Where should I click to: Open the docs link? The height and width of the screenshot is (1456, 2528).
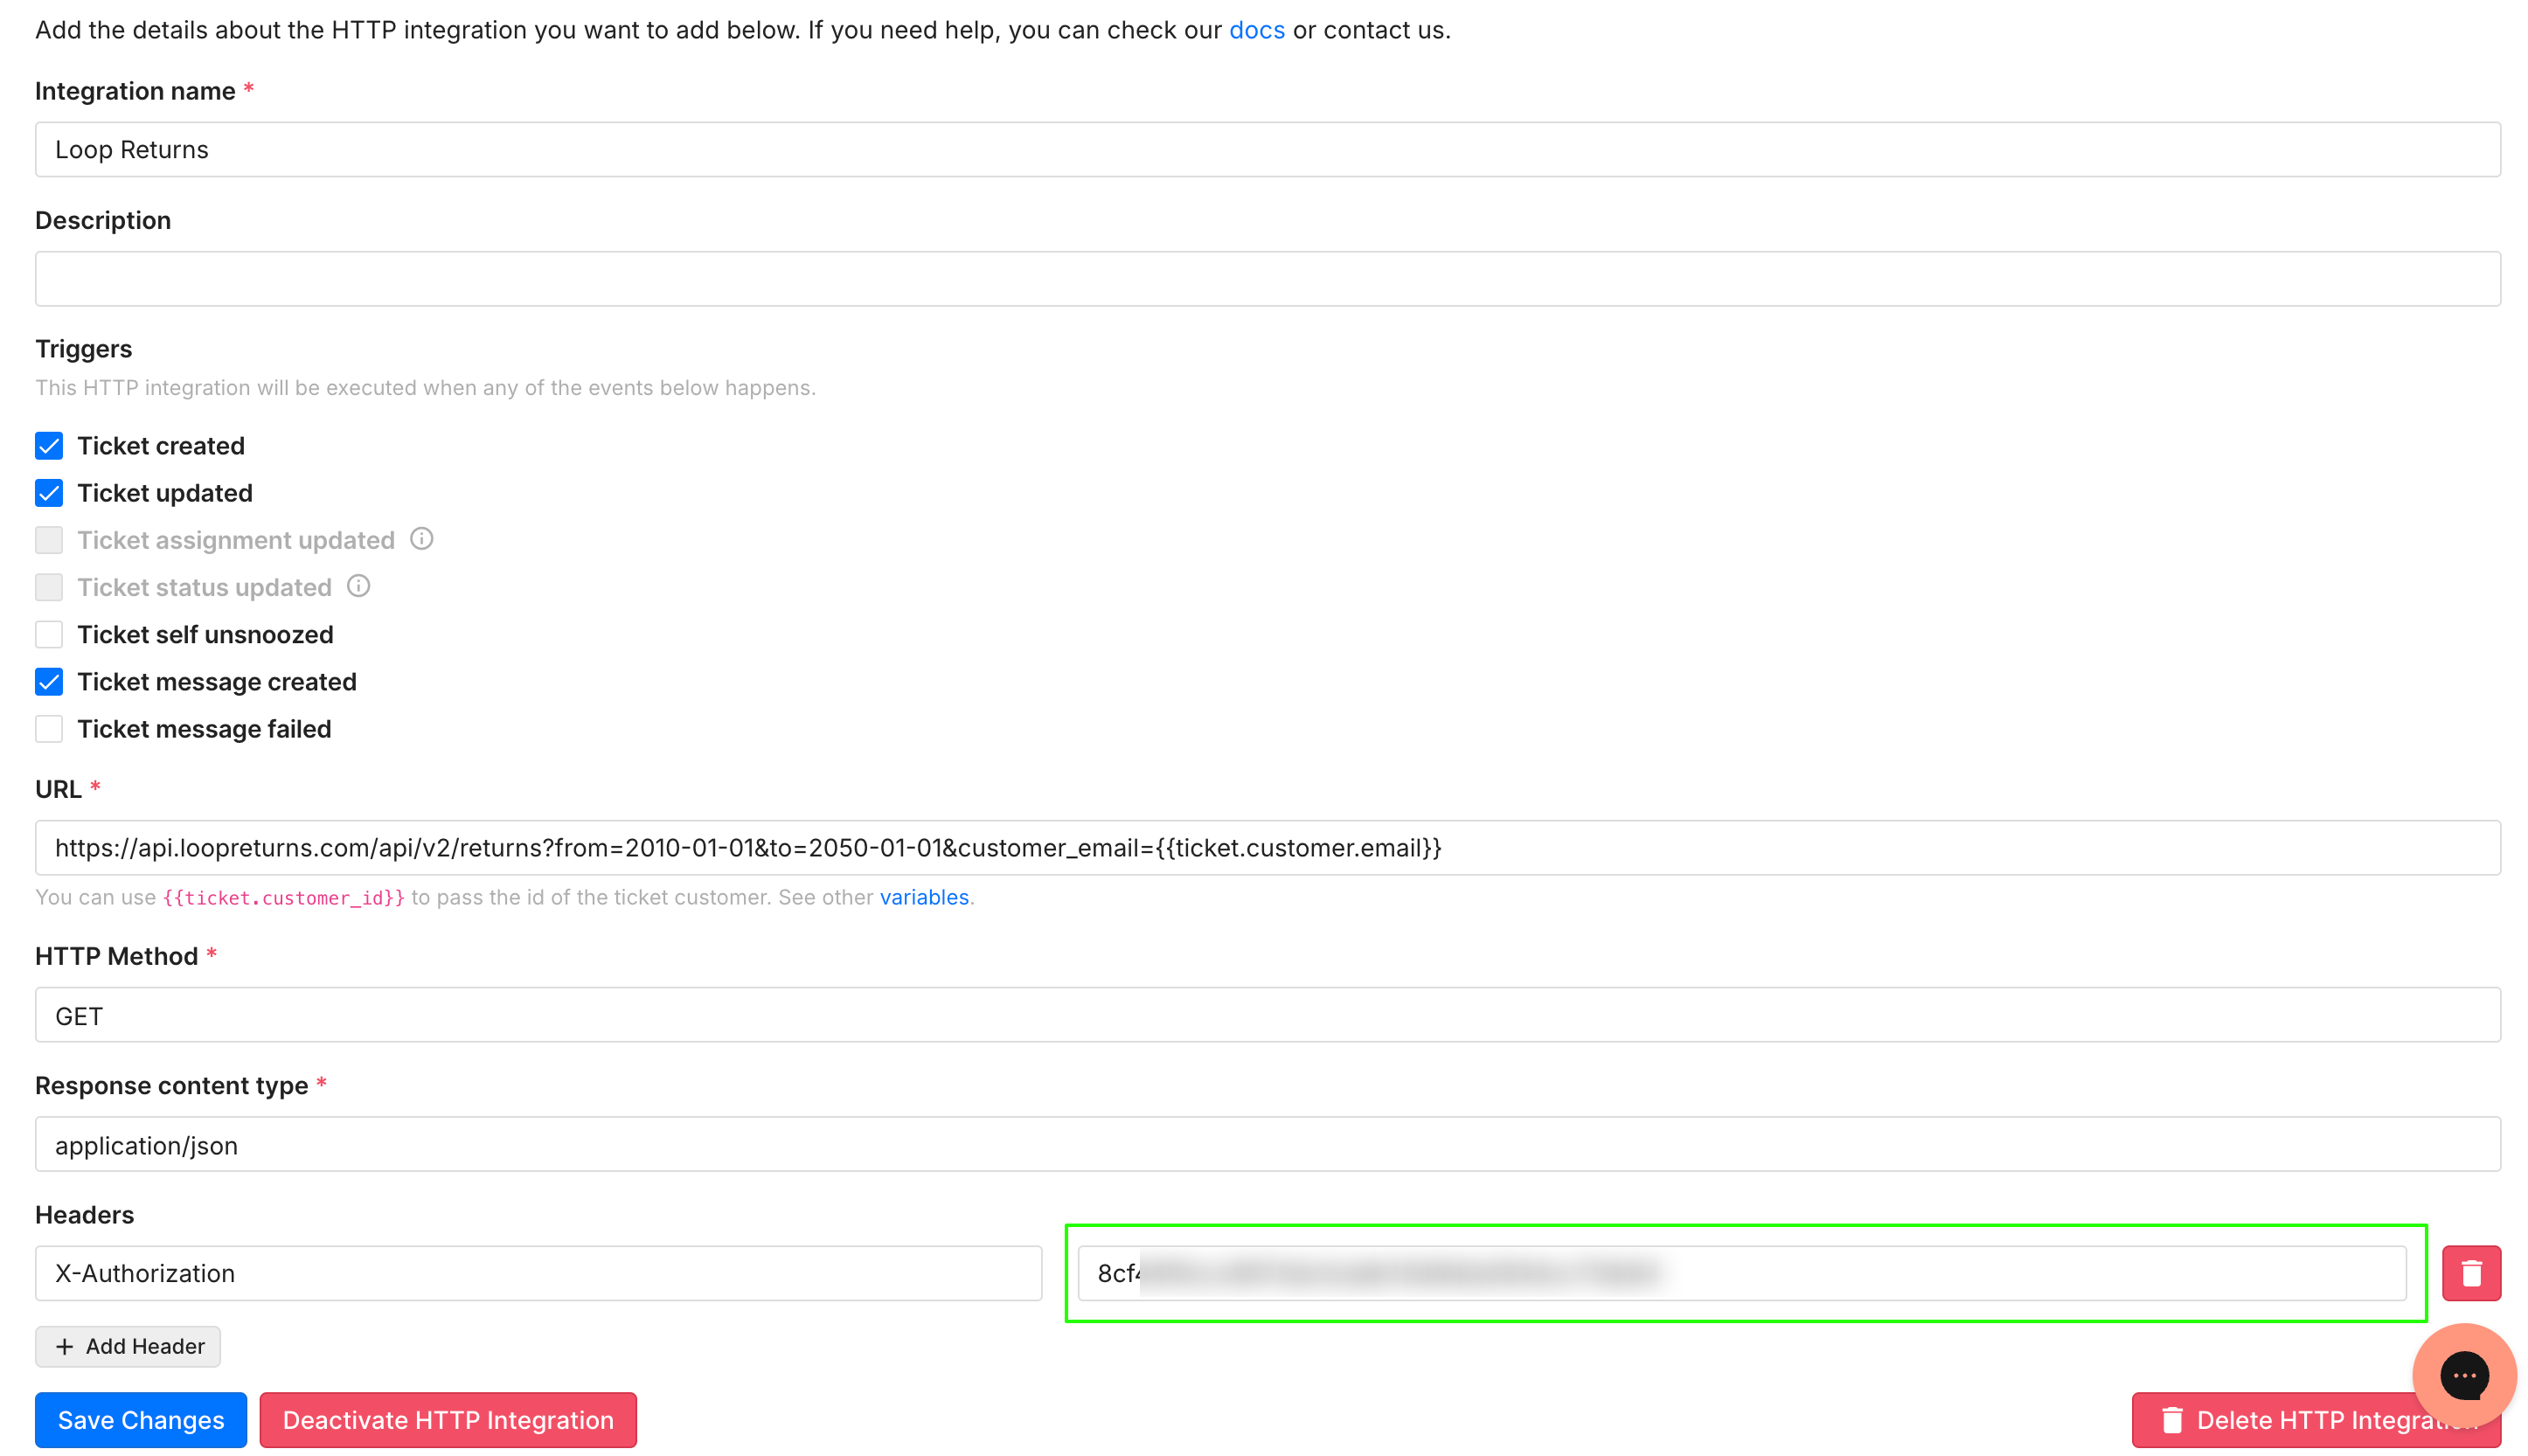click(1256, 30)
